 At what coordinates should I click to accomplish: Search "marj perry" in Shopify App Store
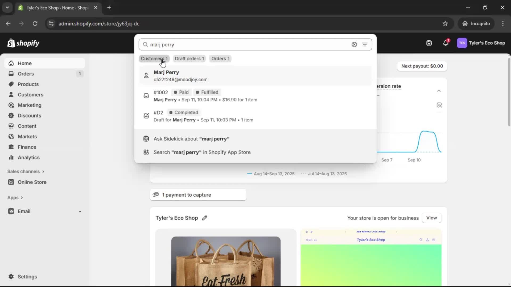[256, 152]
